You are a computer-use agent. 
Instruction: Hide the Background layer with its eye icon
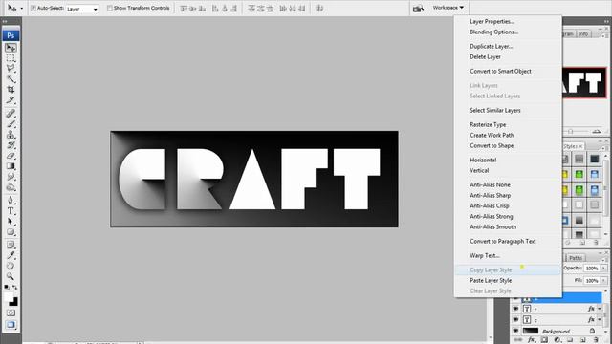[x=515, y=331]
